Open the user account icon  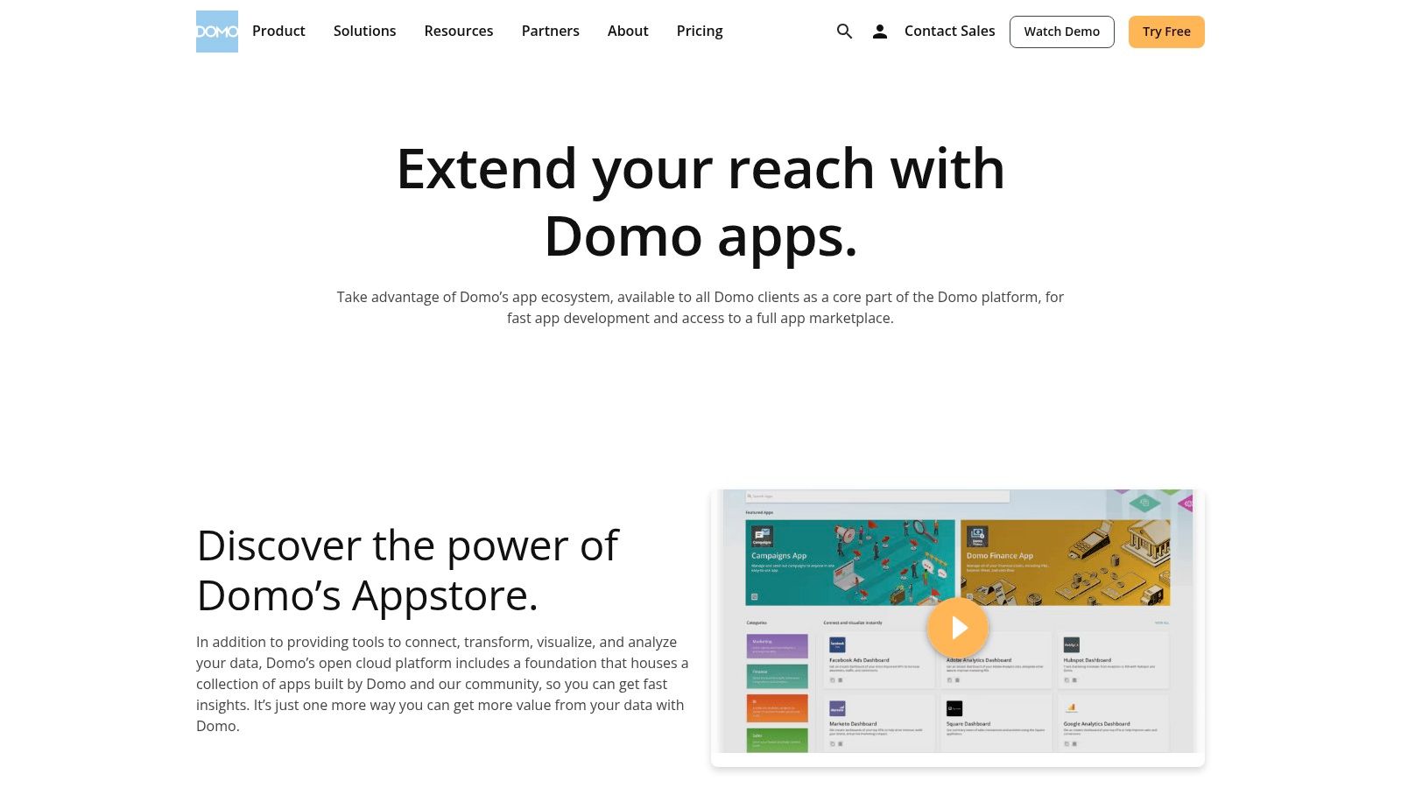(x=878, y=31)
